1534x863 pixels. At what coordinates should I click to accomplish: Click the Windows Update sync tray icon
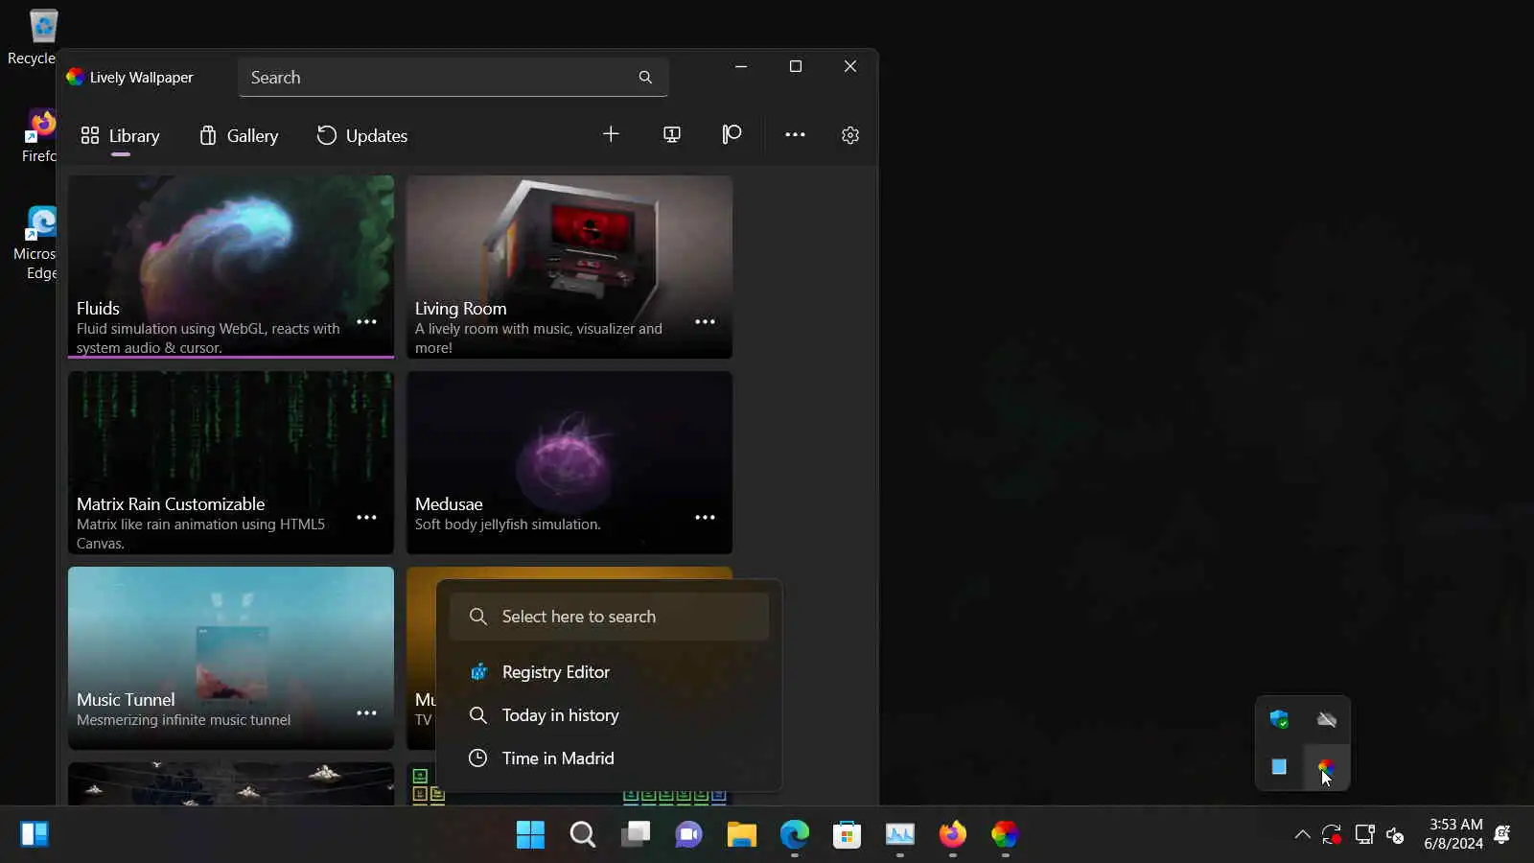(1332, 835)
